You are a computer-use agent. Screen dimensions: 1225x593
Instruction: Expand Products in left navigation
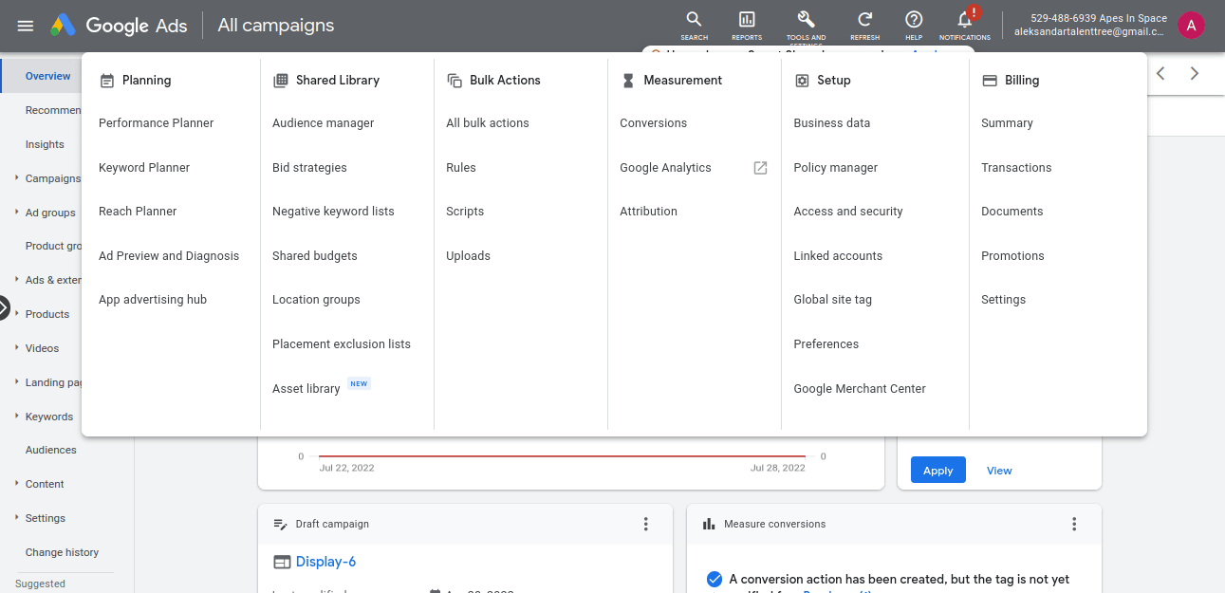17,313
